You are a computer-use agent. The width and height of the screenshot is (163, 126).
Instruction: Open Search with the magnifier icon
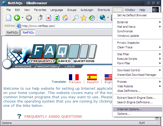coord(75,18)
